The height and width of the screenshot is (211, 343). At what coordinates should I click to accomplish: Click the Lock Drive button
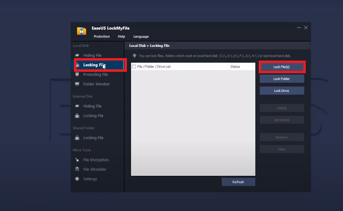point(282,91)
